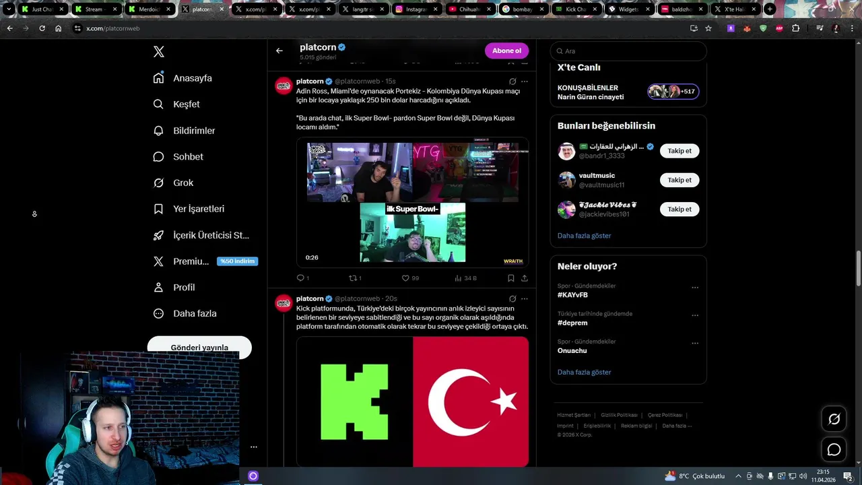Open options for Onuachu trend
This screenshot has height=485, width=862.
click(x=695, y=344)
